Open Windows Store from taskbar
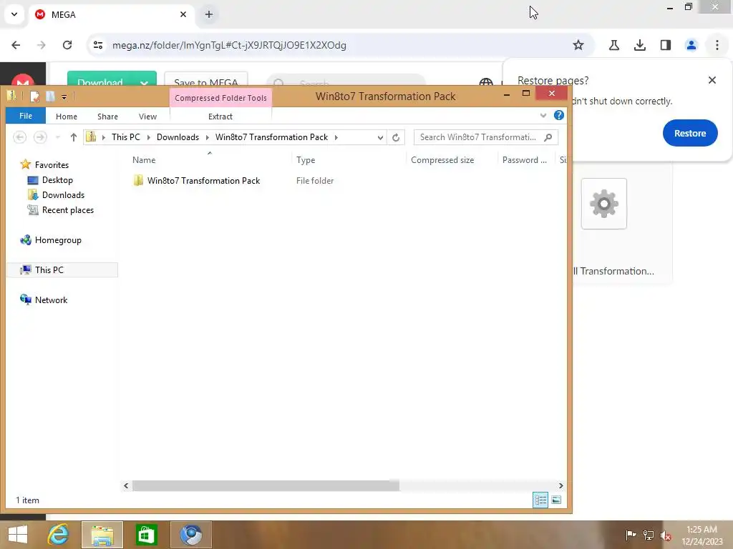The image size is (733, 549). [146, 535]
